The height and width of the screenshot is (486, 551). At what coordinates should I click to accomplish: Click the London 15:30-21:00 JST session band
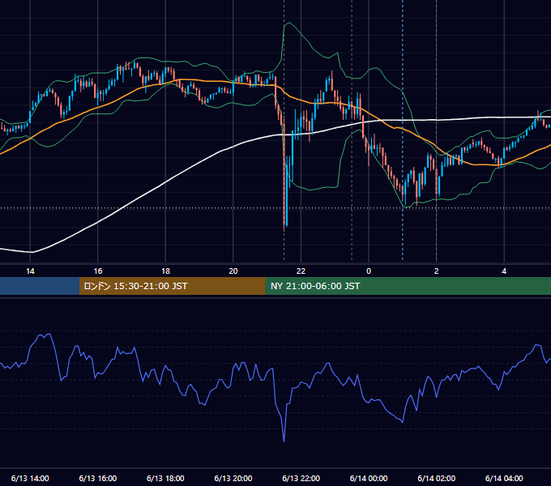(172, 286)
